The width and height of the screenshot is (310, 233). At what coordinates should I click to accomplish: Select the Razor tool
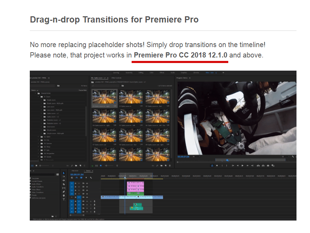pyautogui.click(x=64, y=184)
